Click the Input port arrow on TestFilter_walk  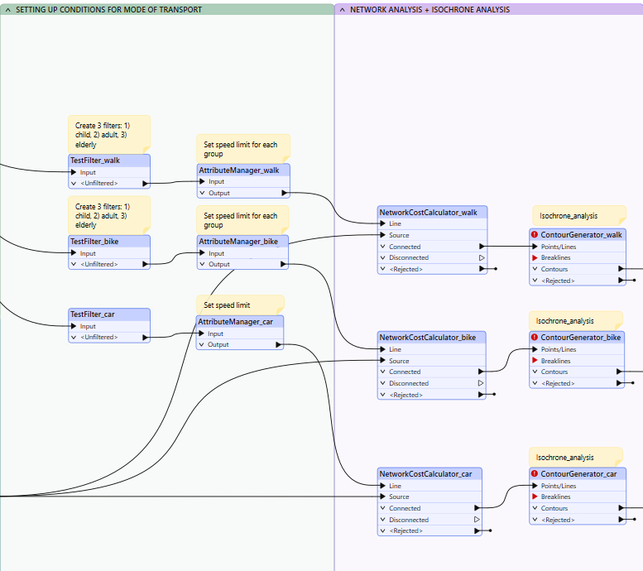pos(74,172)
